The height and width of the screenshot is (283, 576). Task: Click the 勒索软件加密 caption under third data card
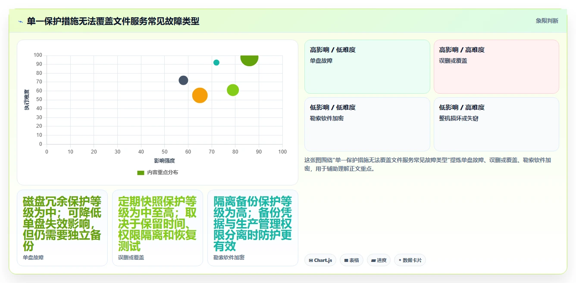click(229, 258)
